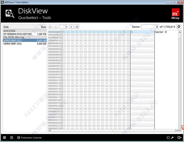The image size is (184, 142).
Task: Click the page number field
Action: point(63,27)
